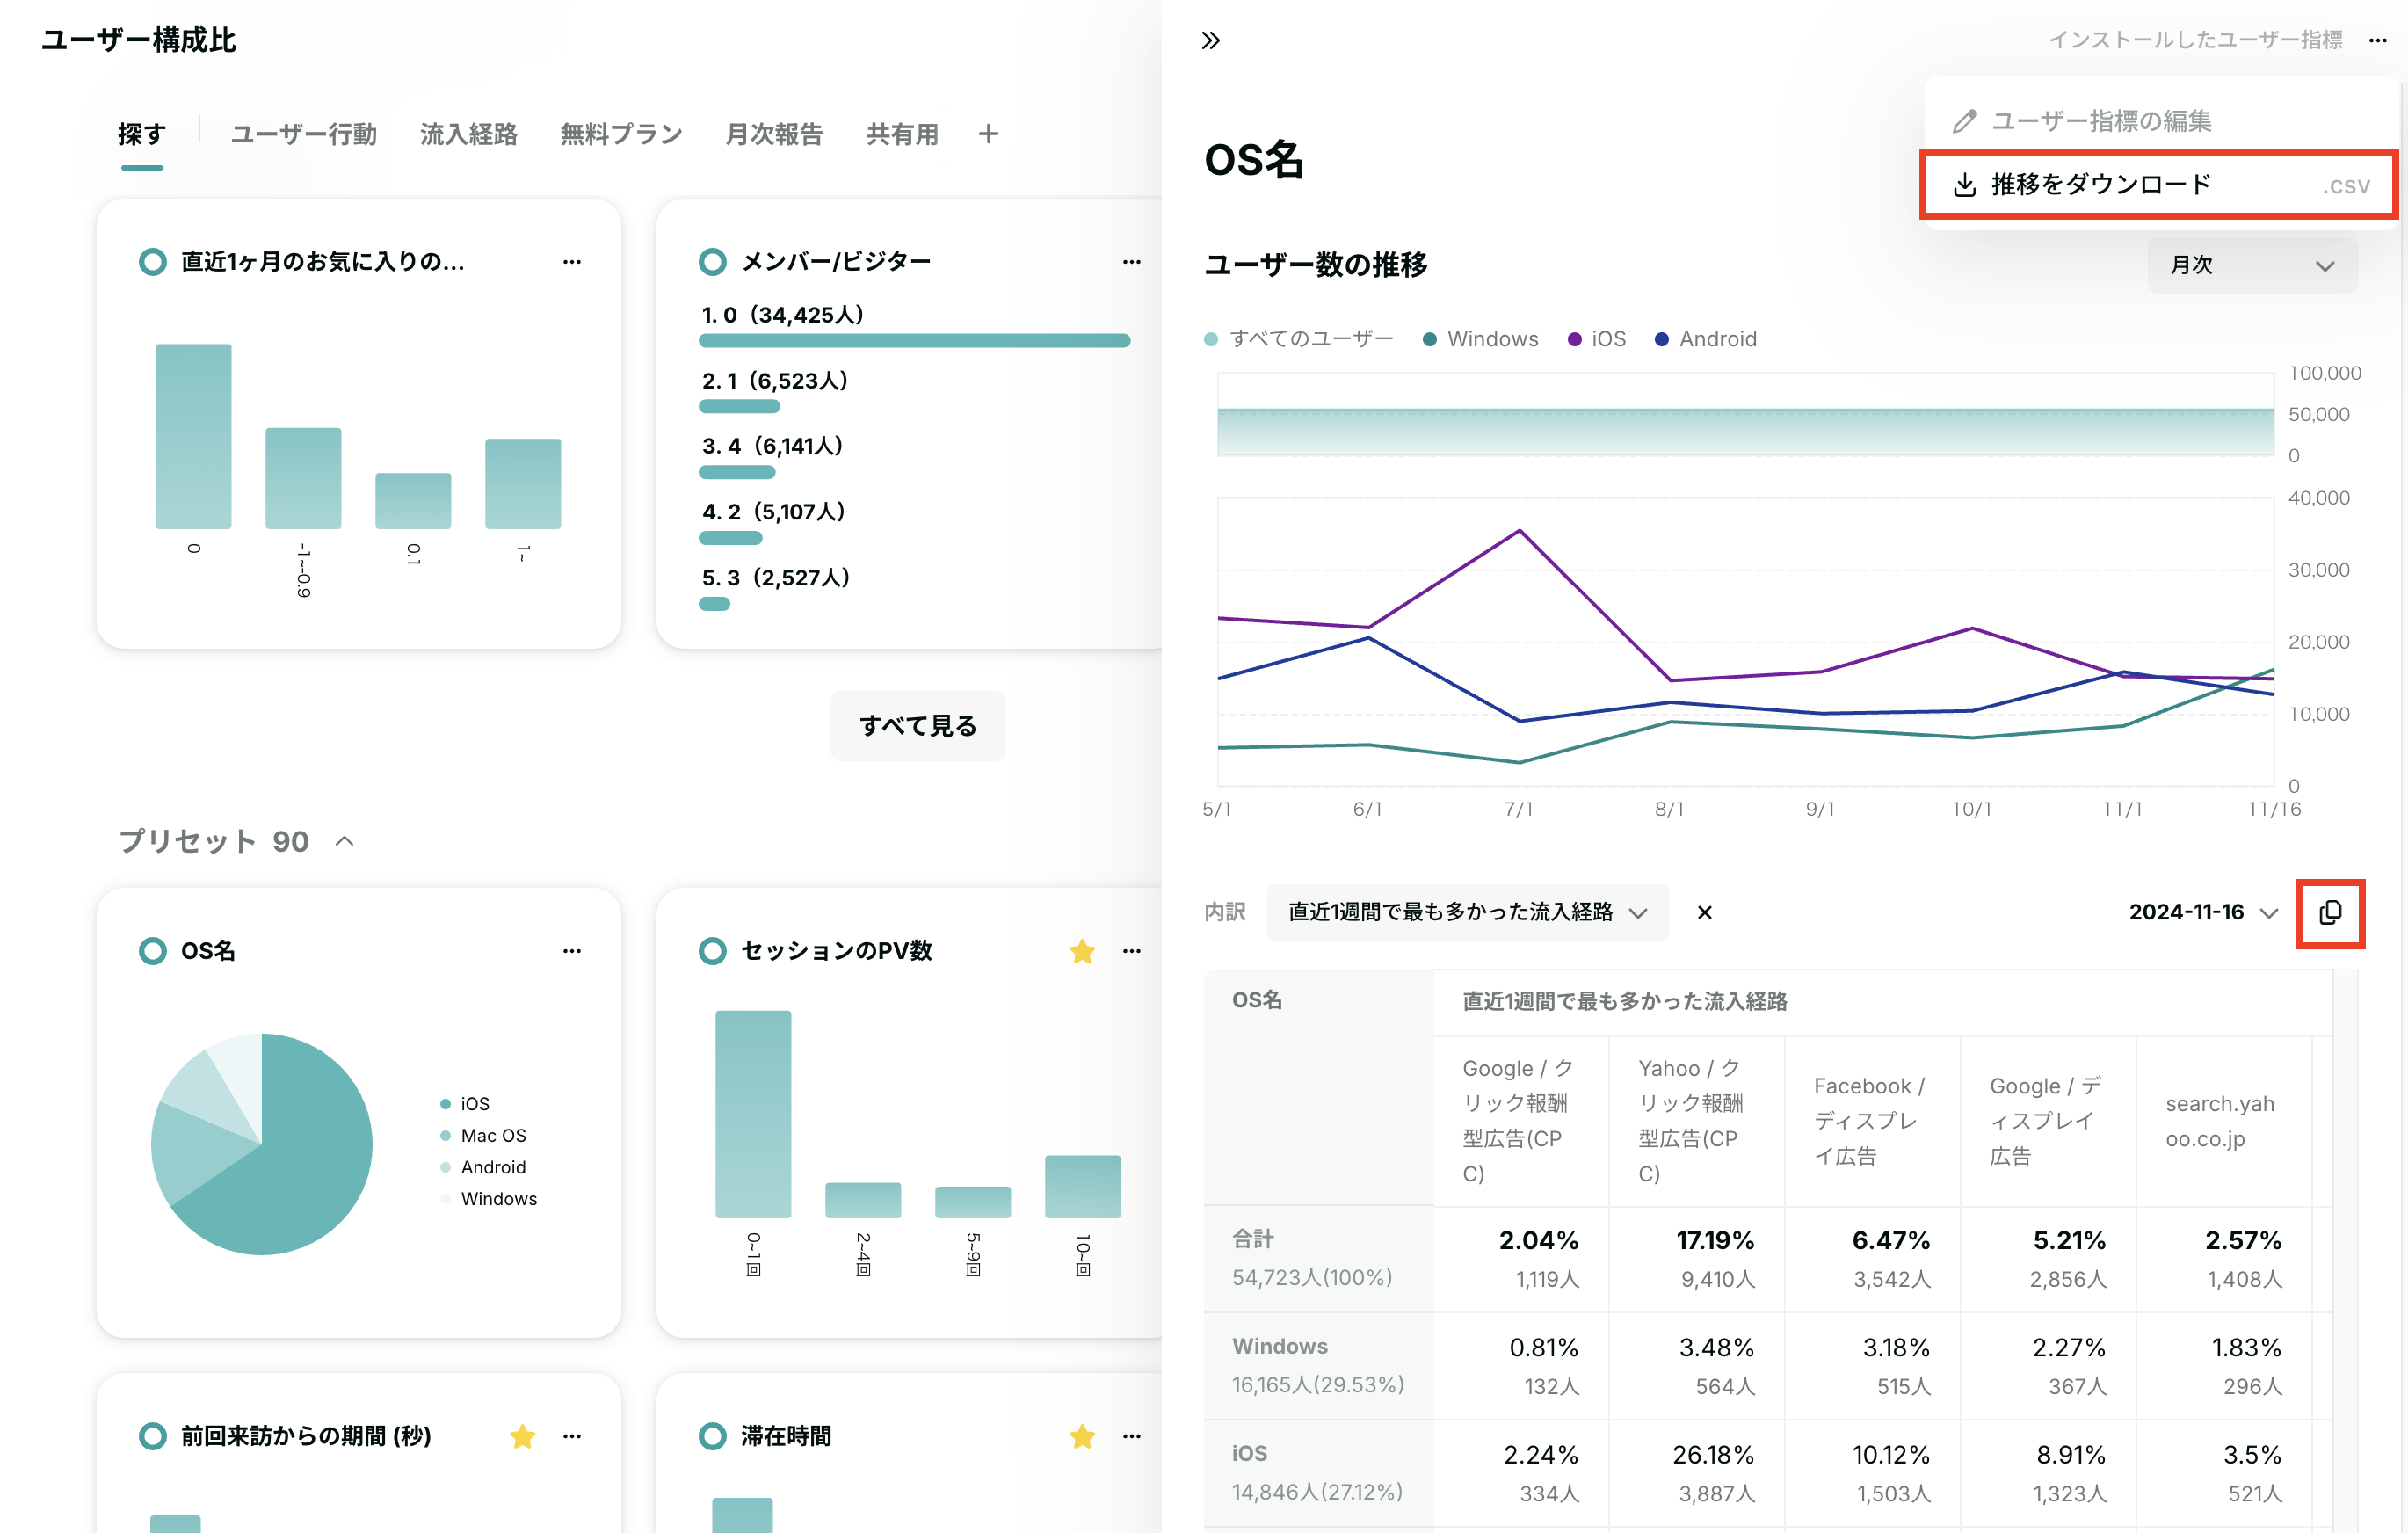Click the copy table icon next to date
The width and height of the screenshot is (2408, 1533).
tap(2329, 912)
